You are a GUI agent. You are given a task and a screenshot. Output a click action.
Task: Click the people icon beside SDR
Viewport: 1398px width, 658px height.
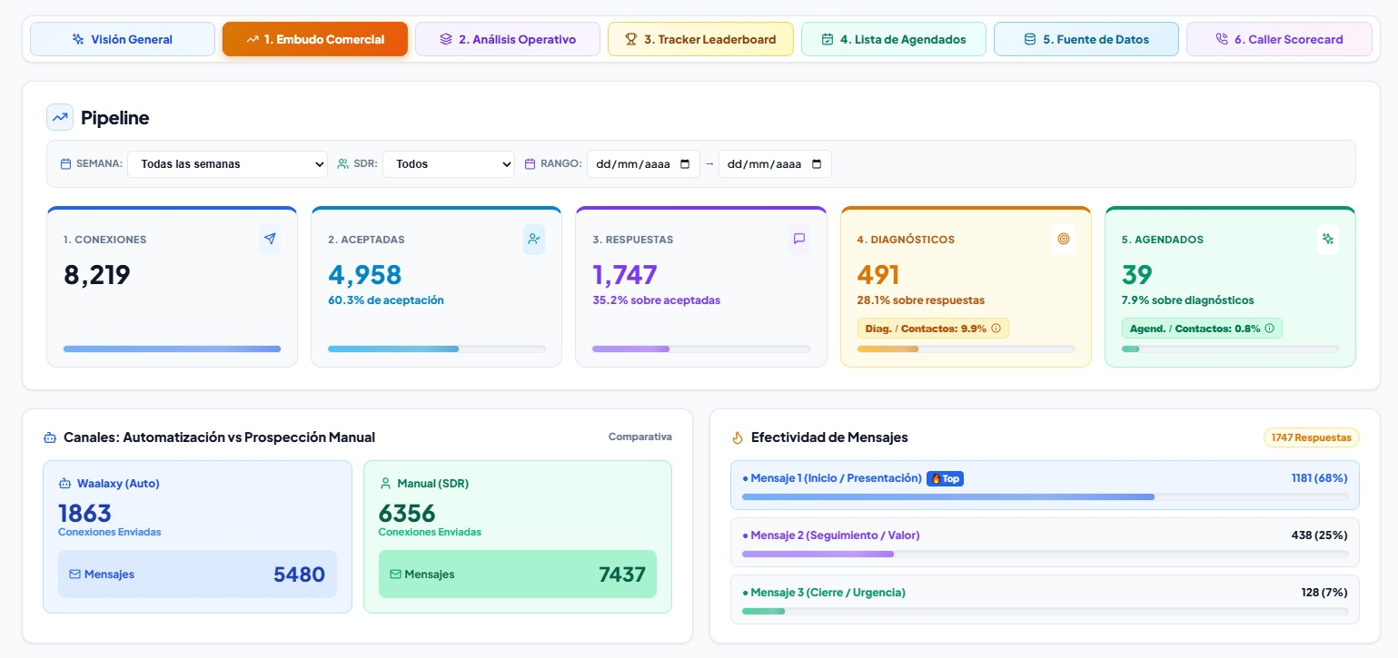tap(343, 164)
